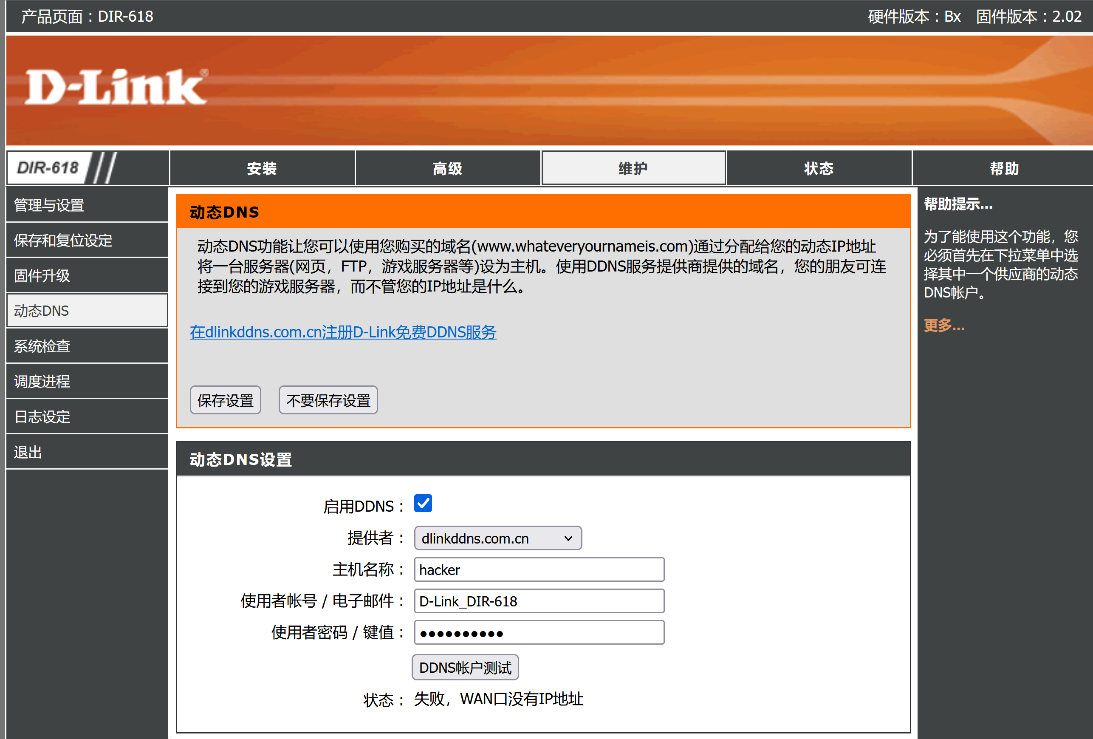Image resolution: width=1093 pixels, height=739 pixels.
Task: Click the 主机名称 input field
Action: click(x=539, y=570)
